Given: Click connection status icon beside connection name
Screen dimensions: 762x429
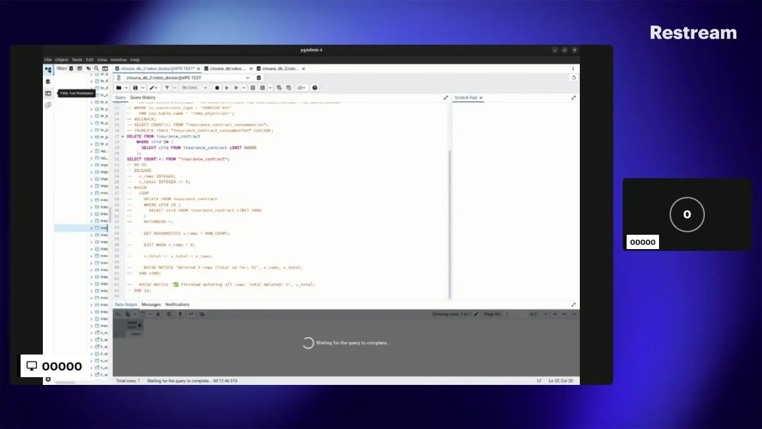Looking at the screenshot, I should click(x=119, y=77).
